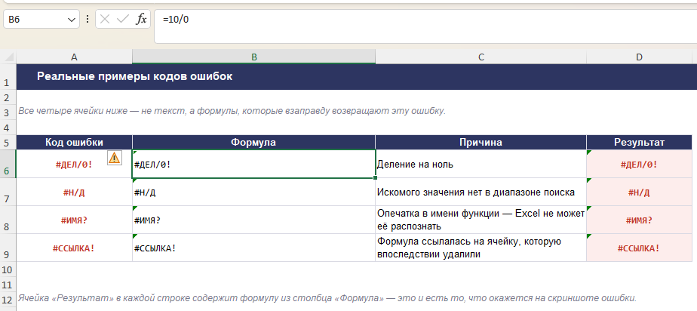Click in the formula bar containing =10/0
The width and height of the screenshot is (697, 311).
[425, 26]
